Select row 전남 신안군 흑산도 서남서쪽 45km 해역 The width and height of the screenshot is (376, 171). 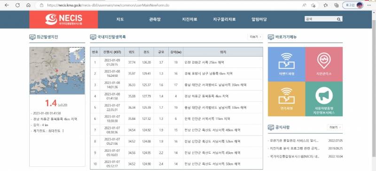pyautogui.click(x=177, y=153)
